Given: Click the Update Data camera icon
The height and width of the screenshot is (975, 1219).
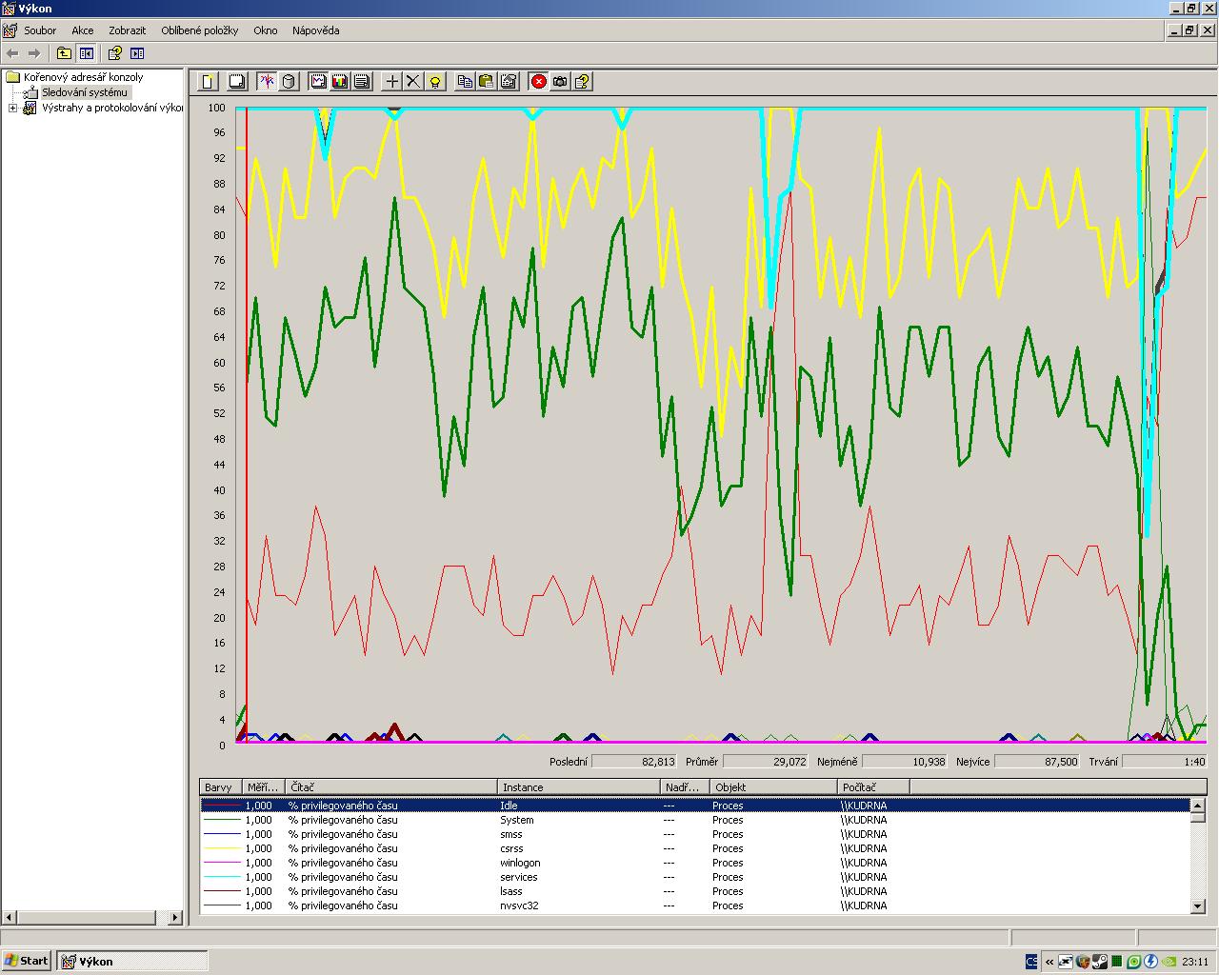Looking at the screenshot, I should [x=561, y=82].
